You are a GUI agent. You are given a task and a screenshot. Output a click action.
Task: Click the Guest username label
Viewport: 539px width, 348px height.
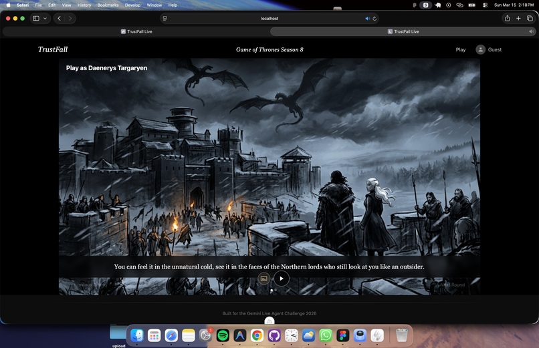pyautogui.click(x=495, y=50)
